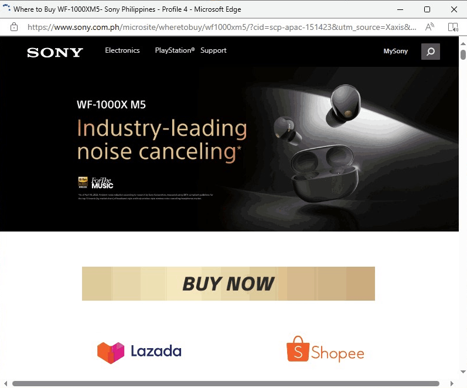Open the Read aloud icon in address bar
Screen dimensions: 467x388
[x=429, y=27]
